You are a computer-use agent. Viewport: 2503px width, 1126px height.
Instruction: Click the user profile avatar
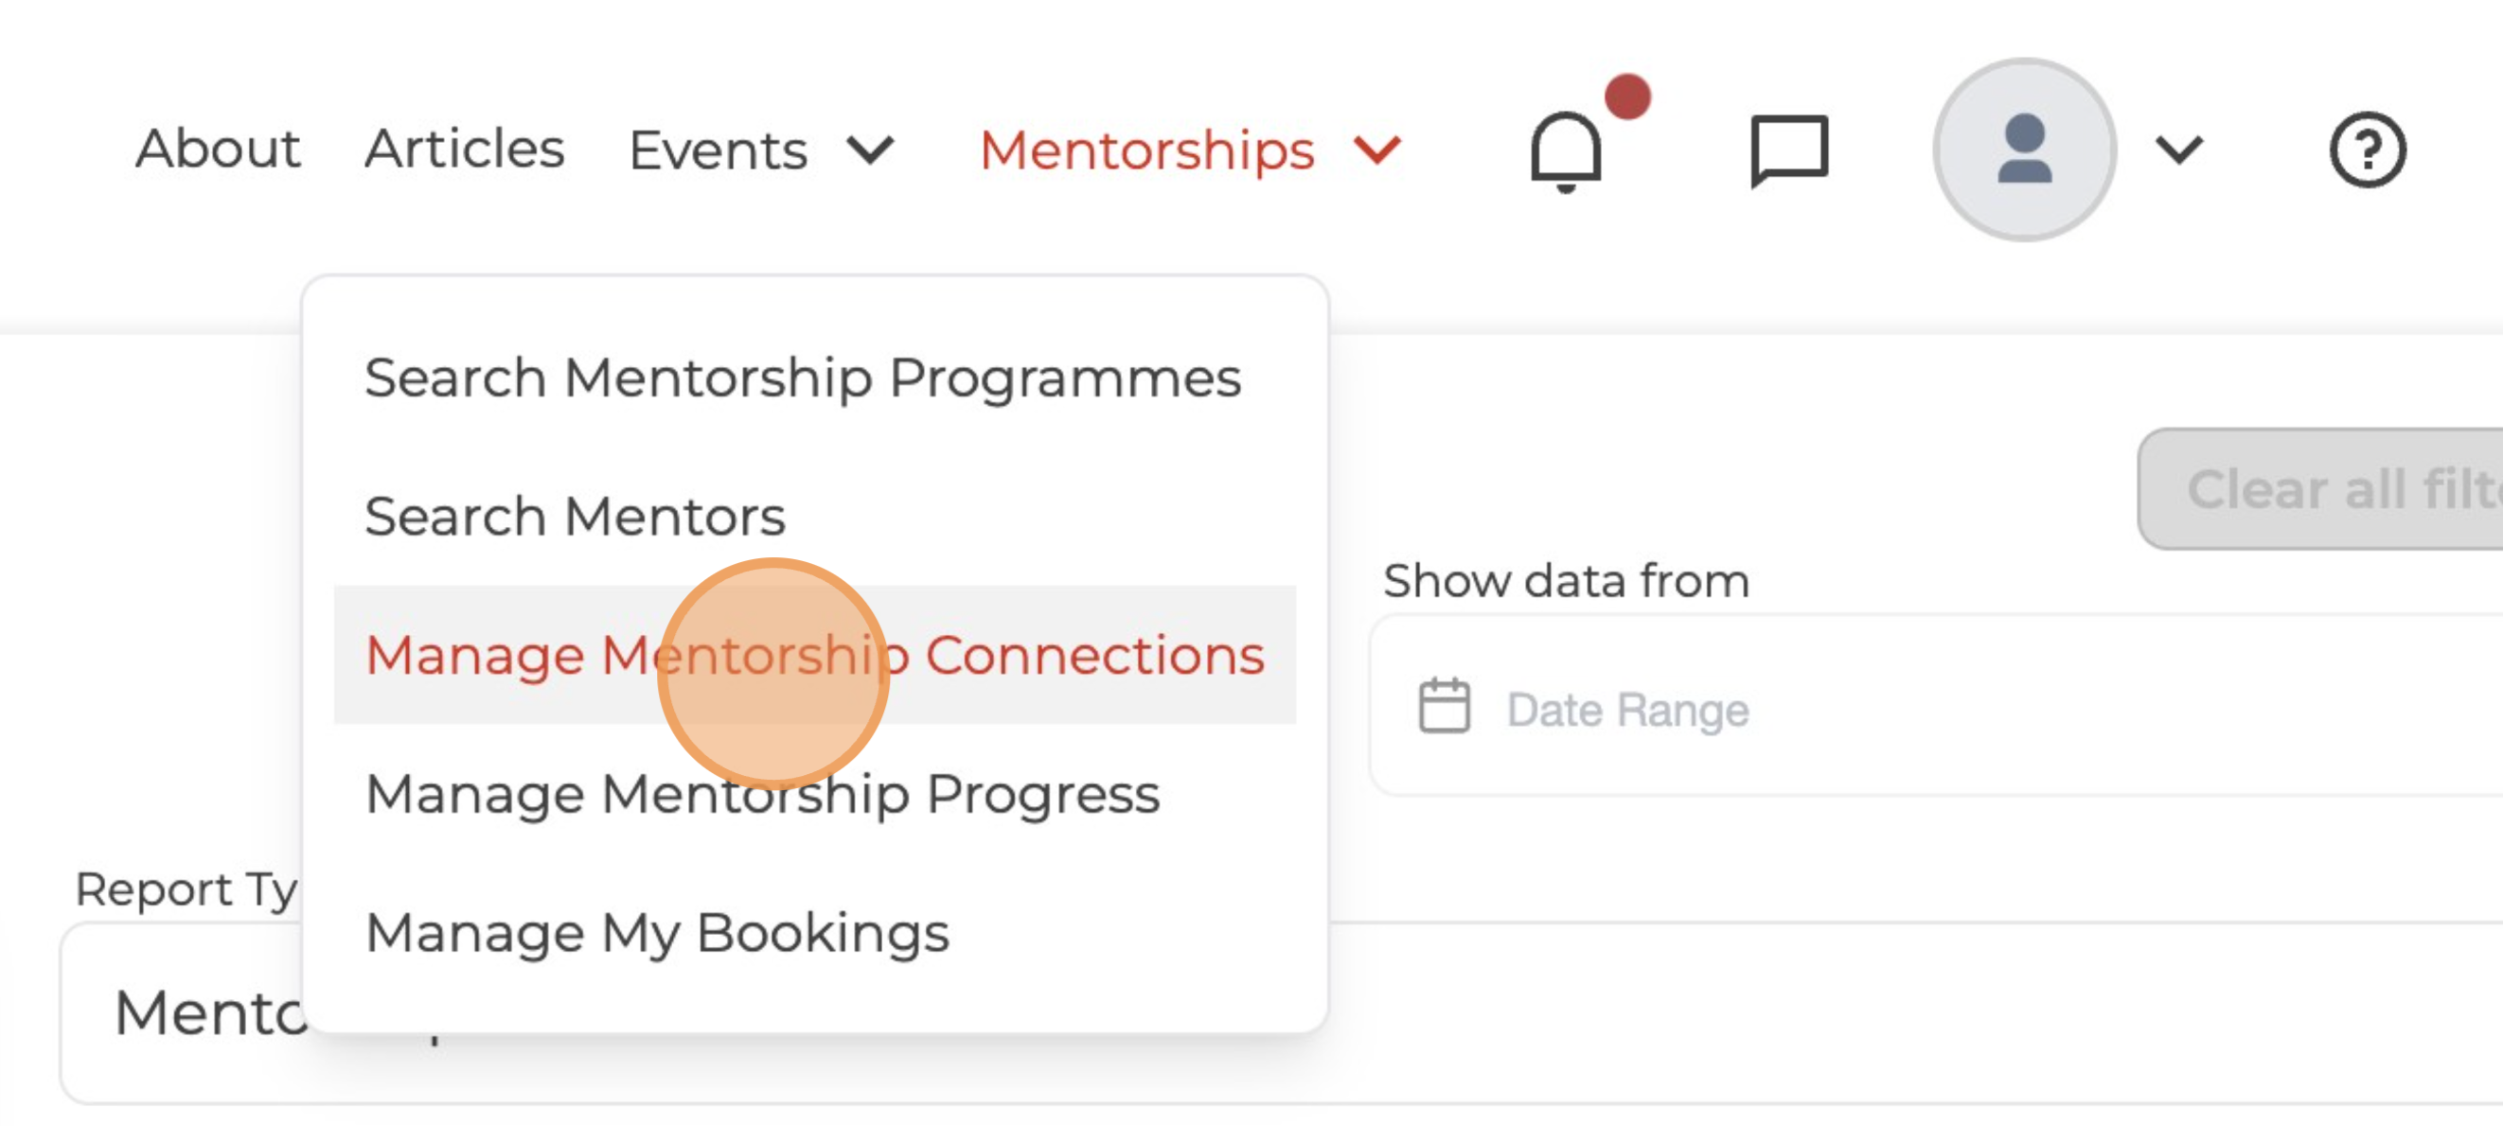tap(2023, 150)
